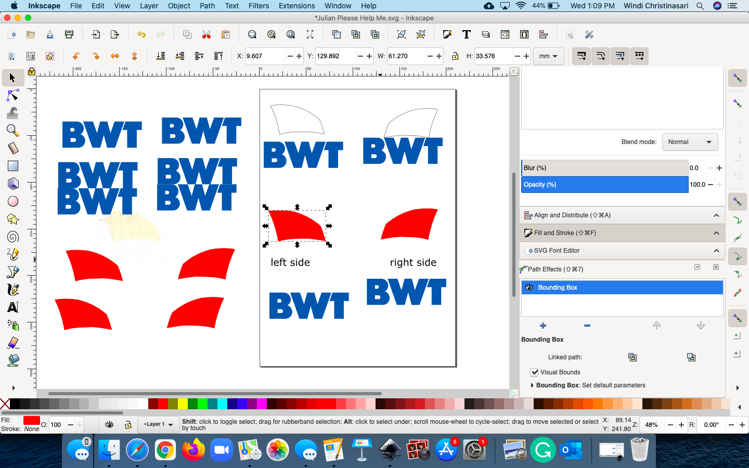Screen dimensions: 749x468
Task: Collapse SVG Font Editor panel
Action: [716, 251]
